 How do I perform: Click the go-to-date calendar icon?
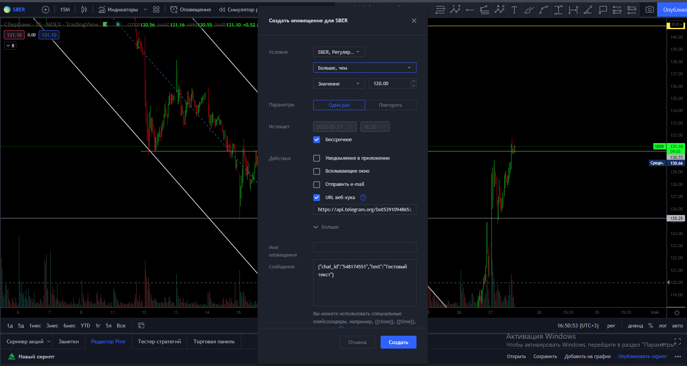click(141, 326)
